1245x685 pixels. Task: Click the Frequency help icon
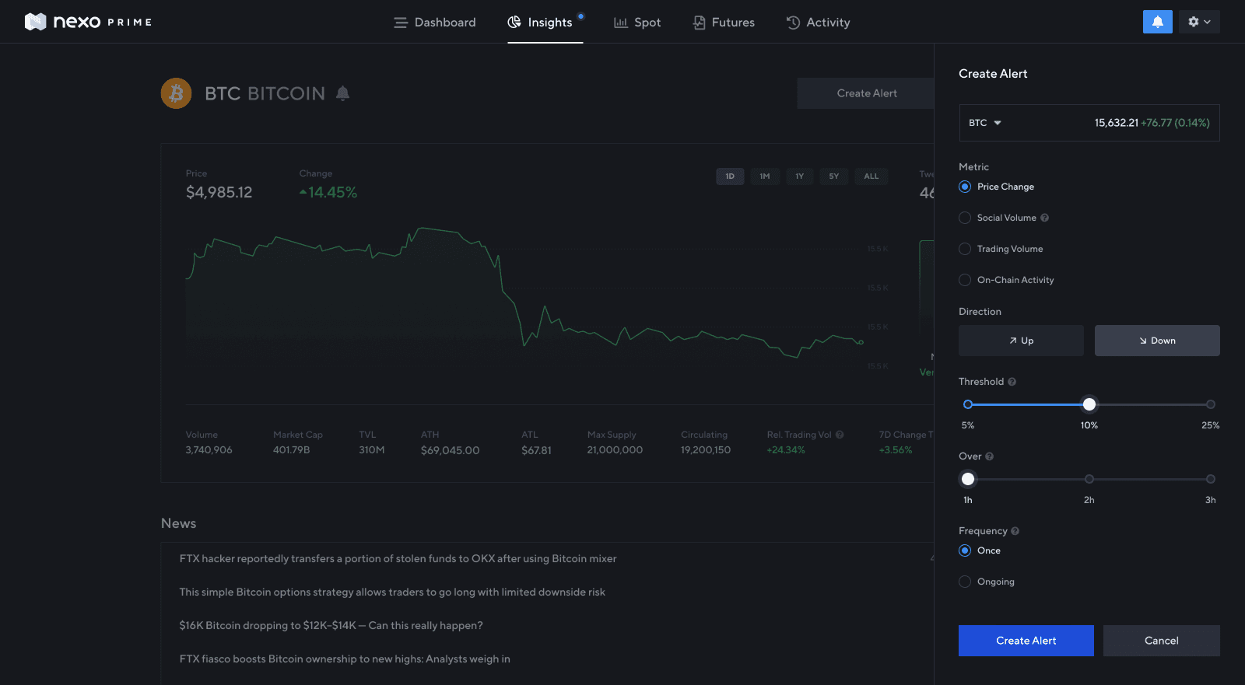pos(1015,531)
